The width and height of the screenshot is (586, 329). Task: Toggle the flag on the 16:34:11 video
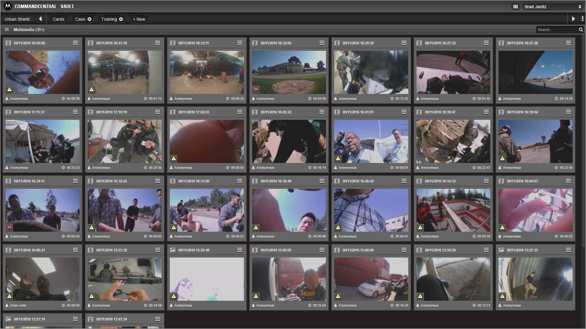(x=9, y=227)
